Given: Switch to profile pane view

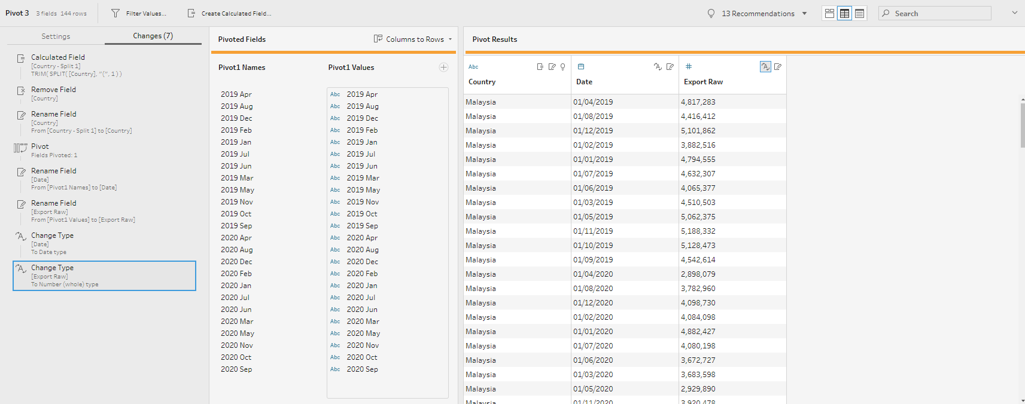Looking at the screenshot, I should pyautogui.click(x=829, y=13).
